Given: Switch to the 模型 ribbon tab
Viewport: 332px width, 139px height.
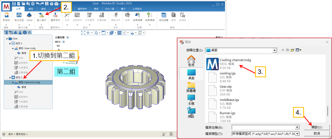Looking at the screenshot, I should click(x=31, y=9).
